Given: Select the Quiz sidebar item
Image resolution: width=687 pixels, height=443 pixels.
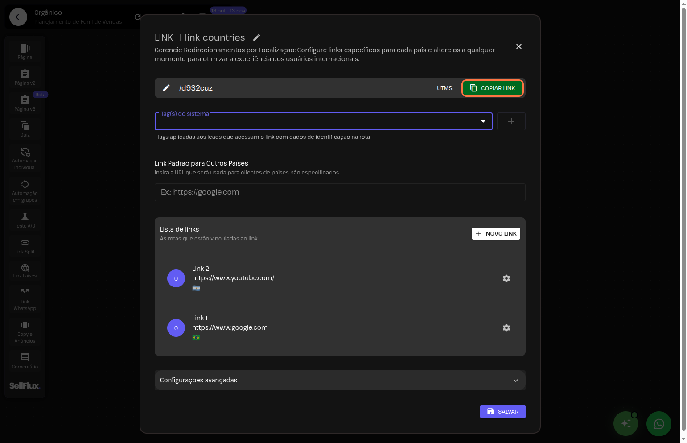Looking at the screenshot, I should 25,129.
